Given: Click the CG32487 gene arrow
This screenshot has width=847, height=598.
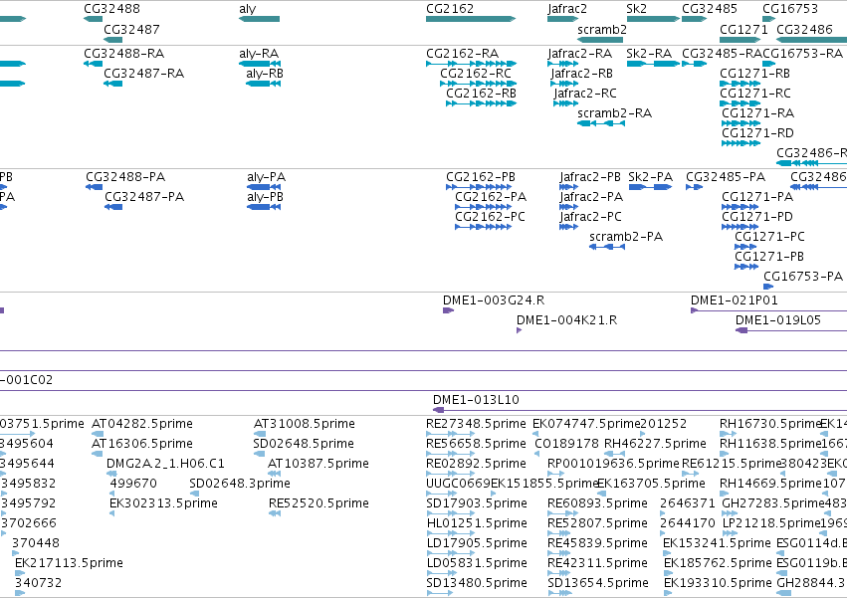Looking at the screenshot, I should pyautogui.click(x=112, y=40).
